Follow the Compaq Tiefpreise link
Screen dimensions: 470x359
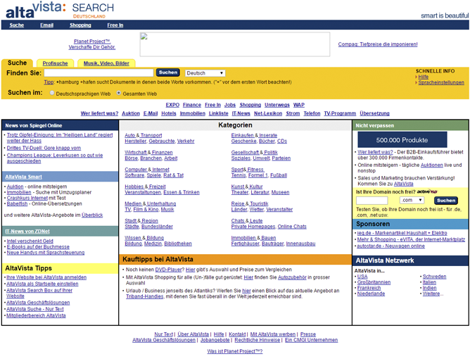point(377,44)
